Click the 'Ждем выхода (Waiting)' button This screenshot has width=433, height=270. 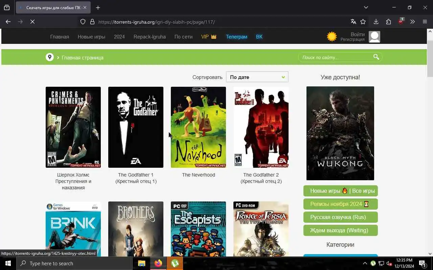click(341, 230)
